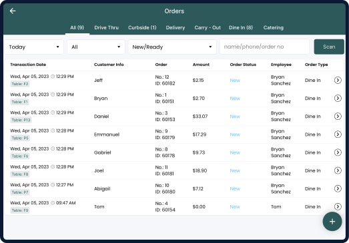Switch to the Dine In (8) tab

tap(241, 27)
